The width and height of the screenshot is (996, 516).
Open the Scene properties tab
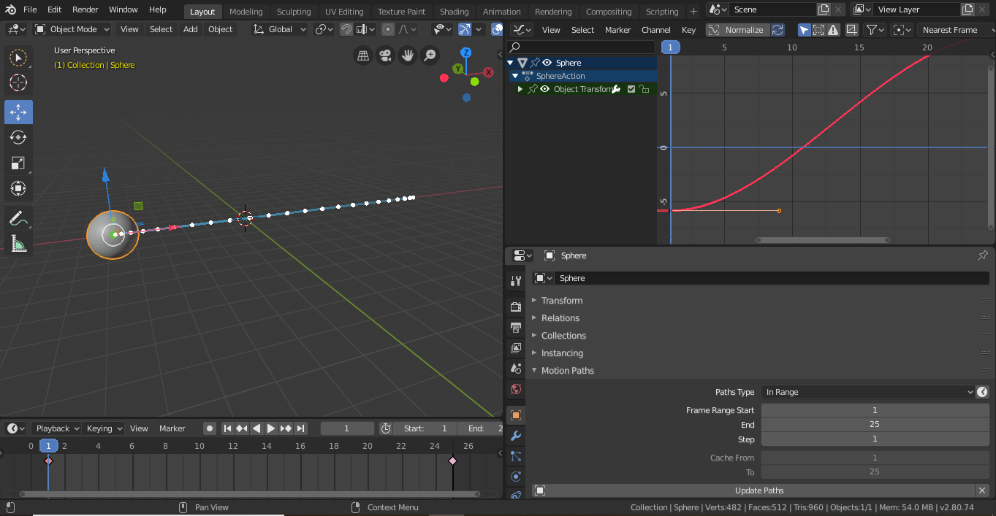point(516,369)
